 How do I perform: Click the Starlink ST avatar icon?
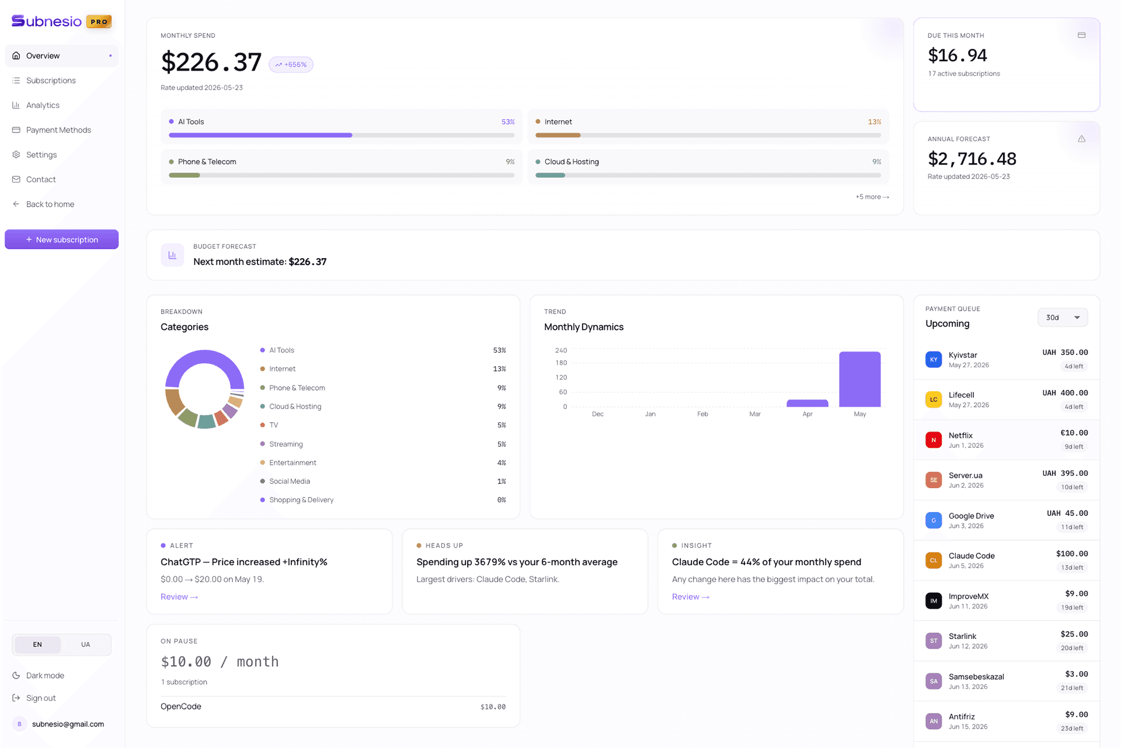tap(934, 641)
